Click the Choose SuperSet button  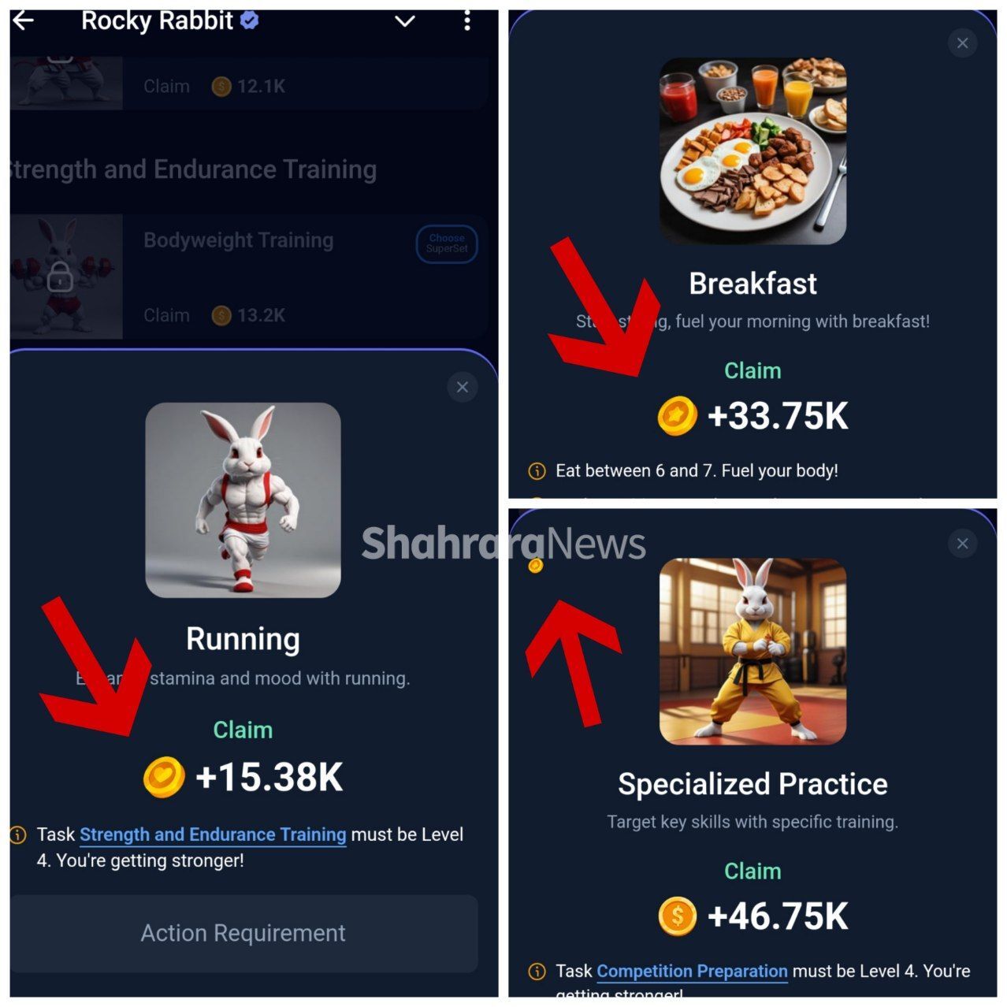[x=447, y=243]
